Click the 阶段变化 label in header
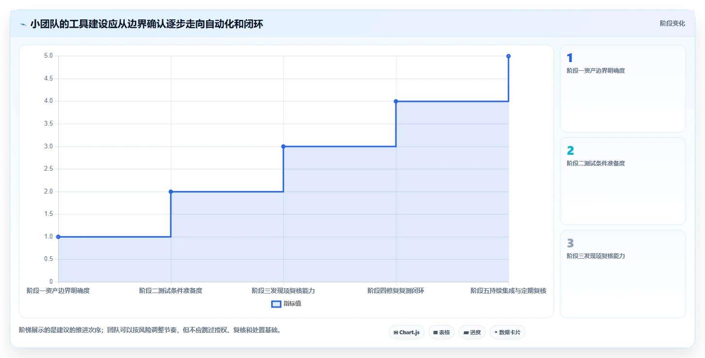 click(672, 23)
